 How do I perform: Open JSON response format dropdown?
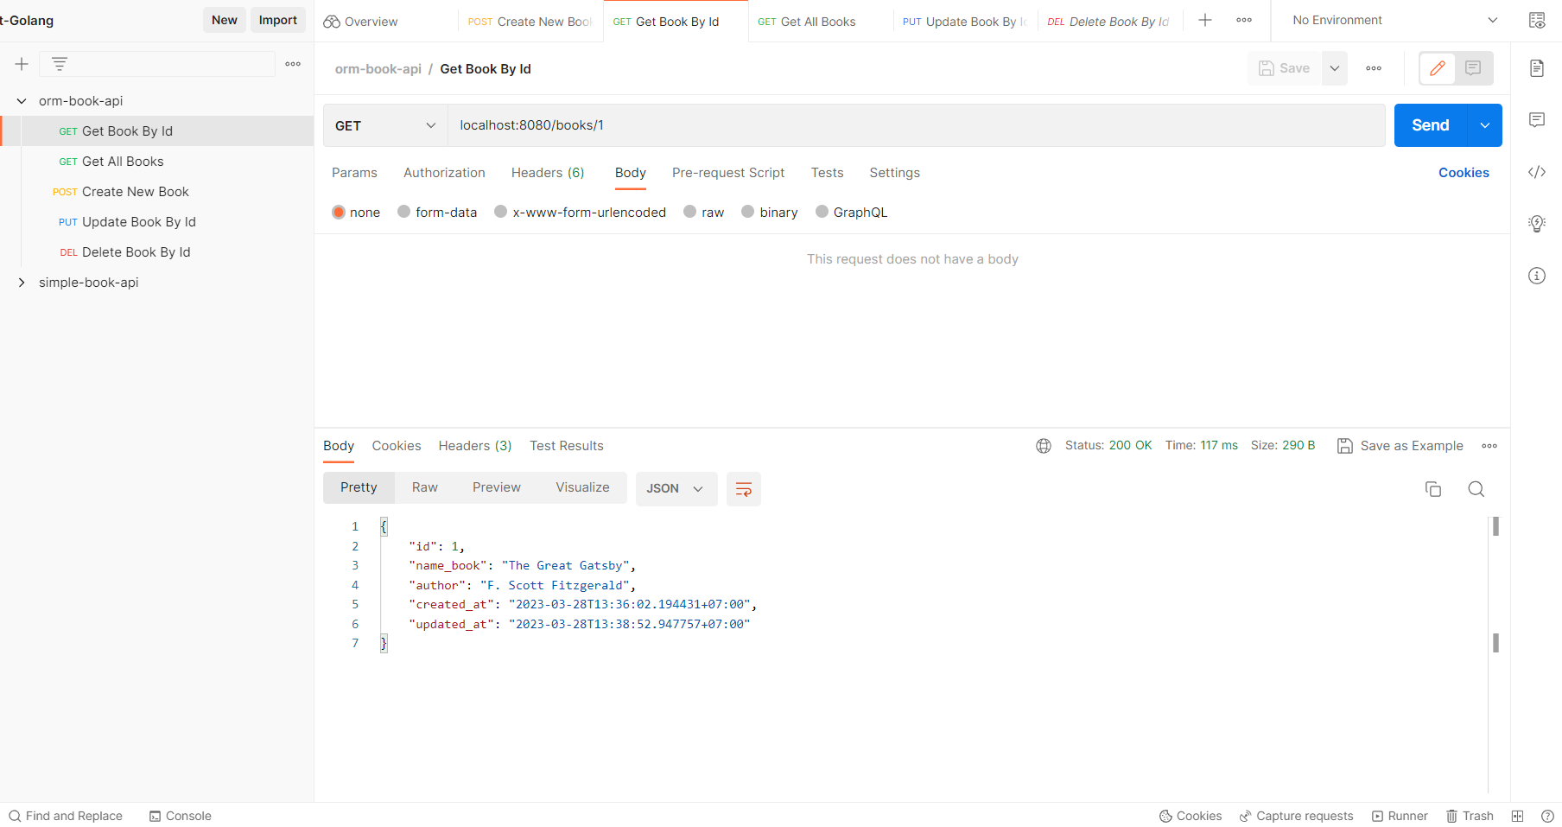(676, 489)
